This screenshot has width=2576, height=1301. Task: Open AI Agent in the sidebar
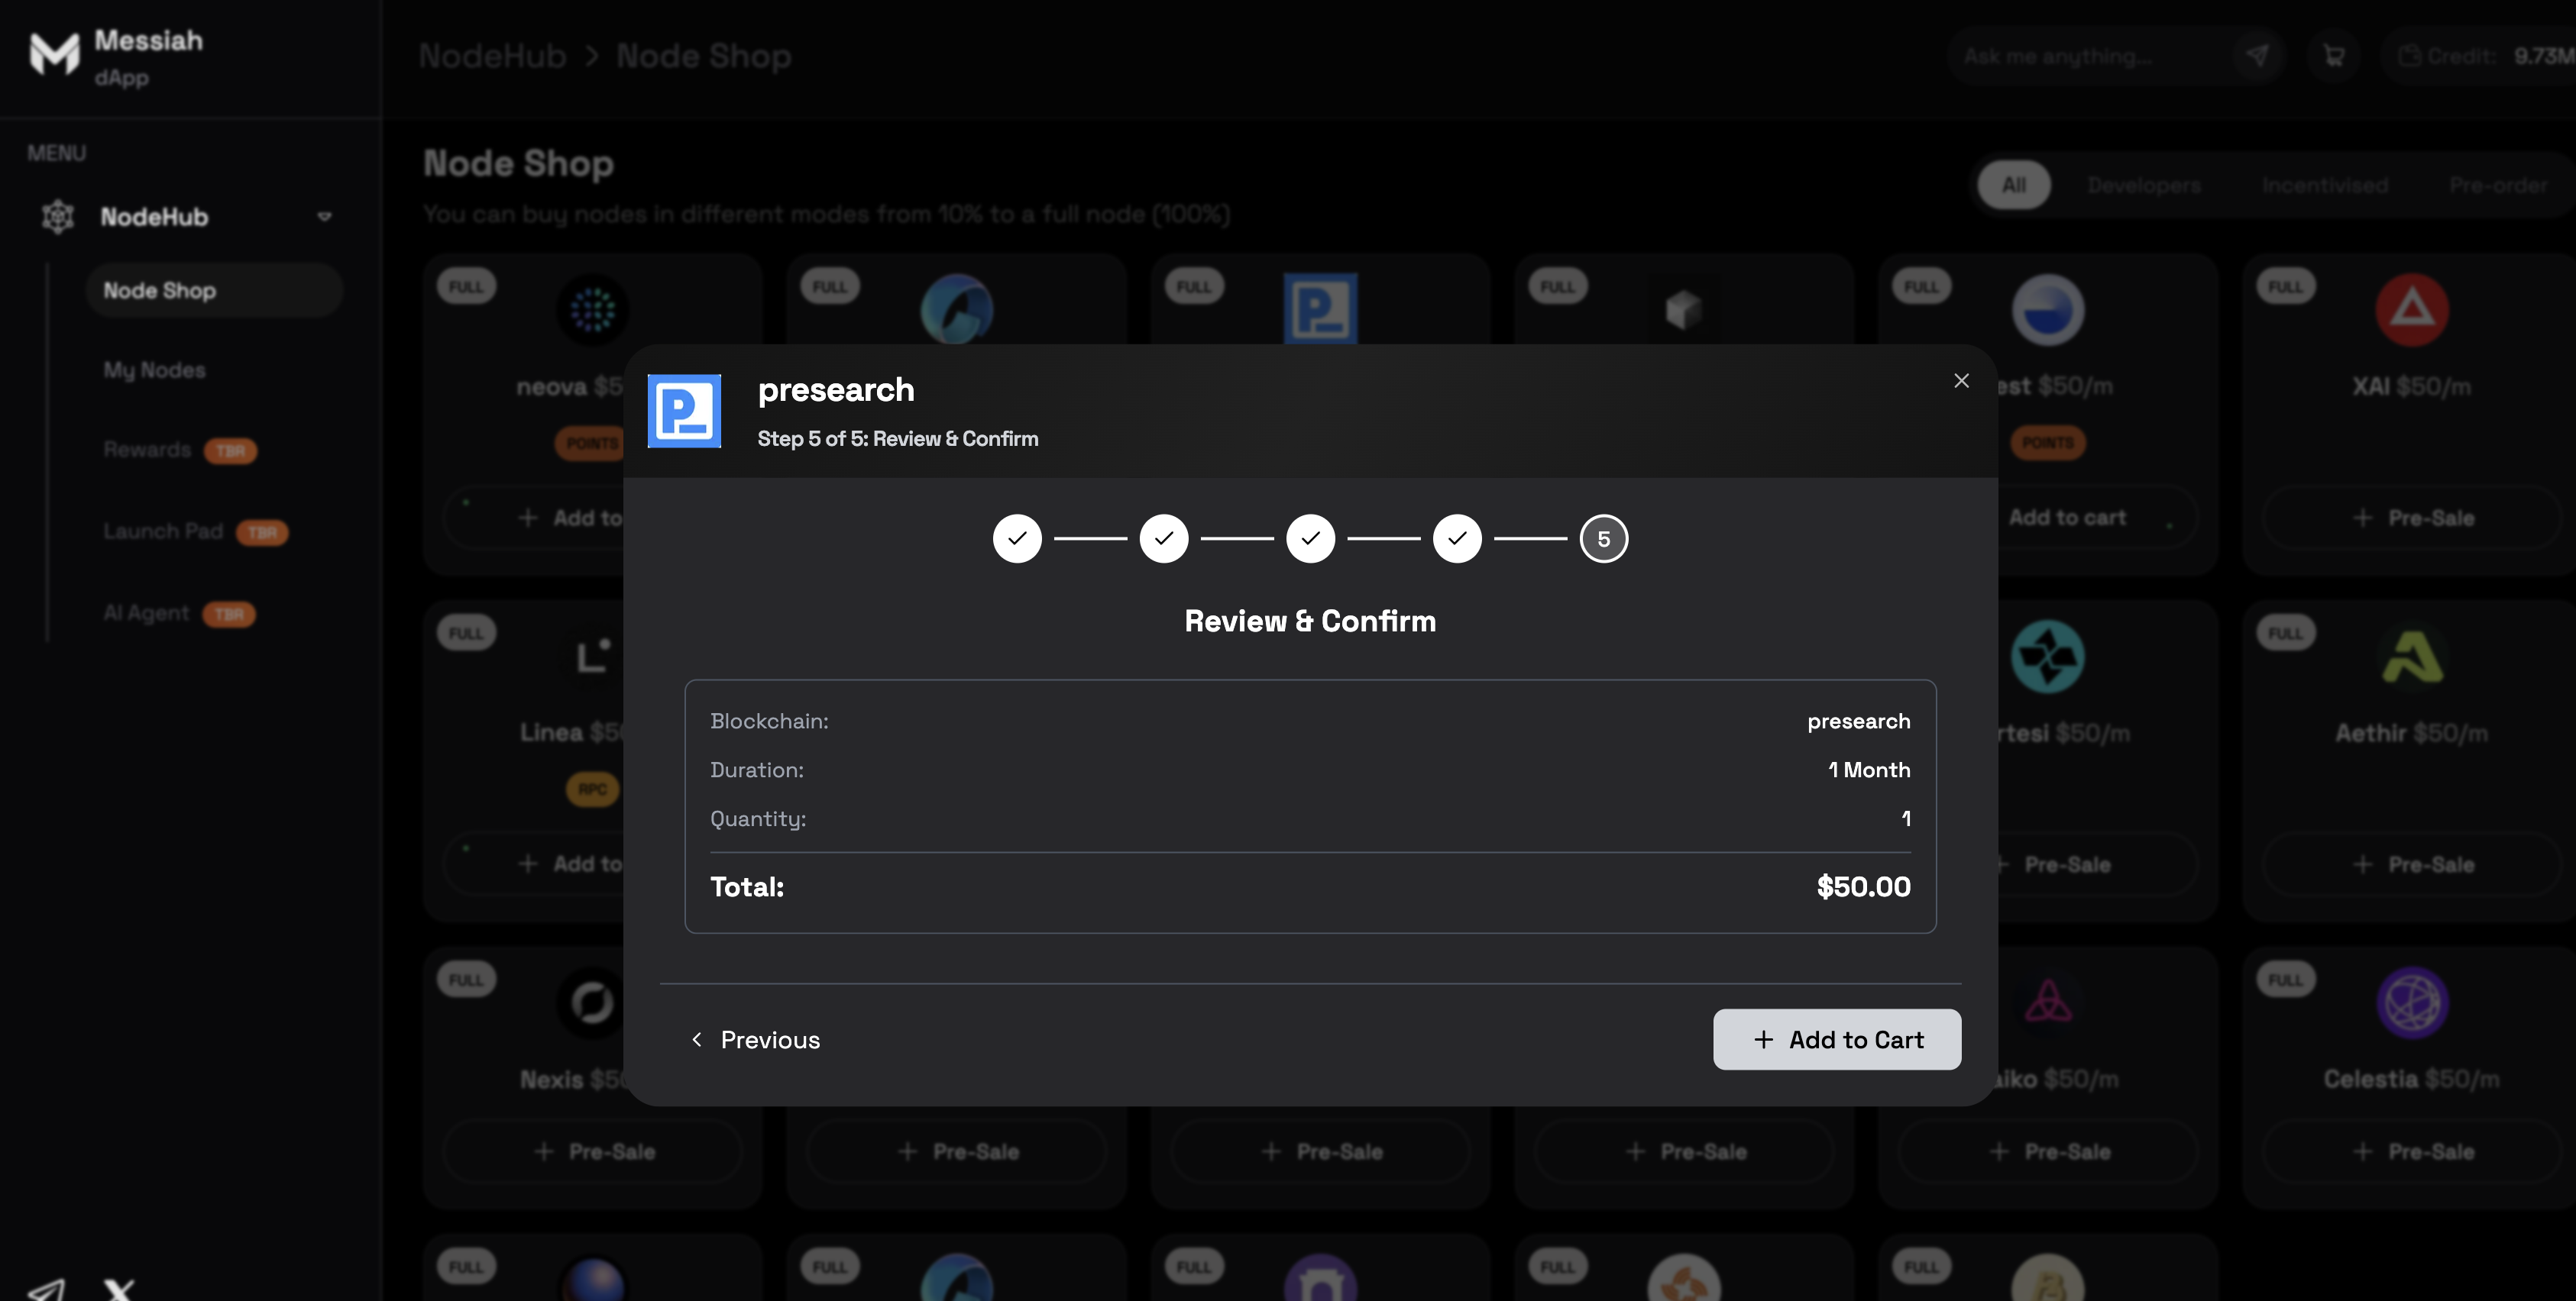point(146,612)
